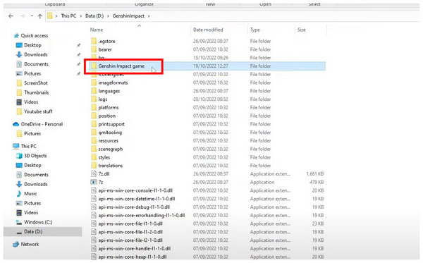
Task: Select the 7z application icon
Action: pos(94,182)
